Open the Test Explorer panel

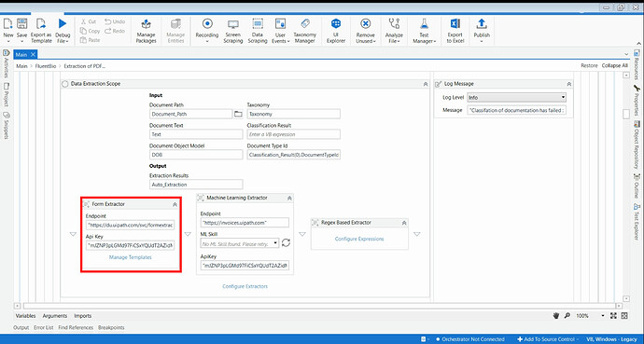pos(637,221)
